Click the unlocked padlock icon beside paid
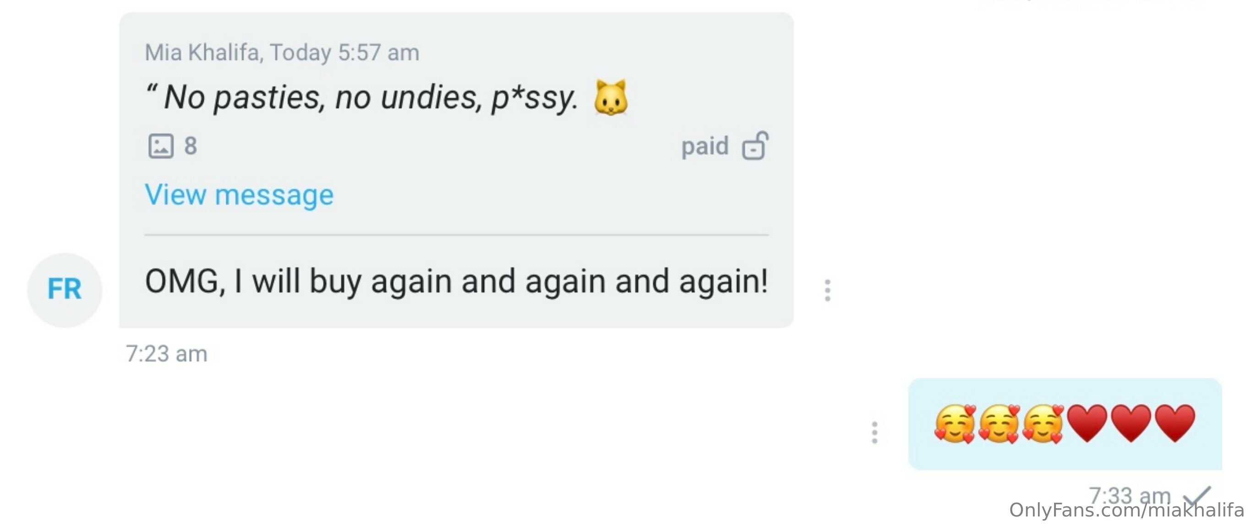The width and height of the screenshot is (1251, 527). 755,146
